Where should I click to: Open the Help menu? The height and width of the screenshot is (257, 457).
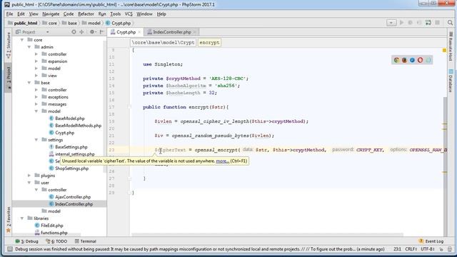click(x=161, y=14)
